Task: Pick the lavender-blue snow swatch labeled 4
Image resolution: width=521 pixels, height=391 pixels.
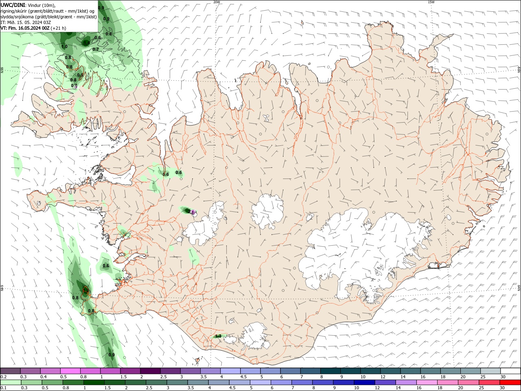Action: coord(230,371)
